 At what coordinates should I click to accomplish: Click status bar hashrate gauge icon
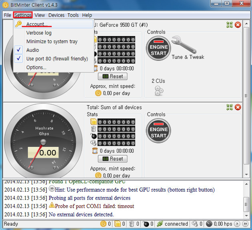tap(209, 224)
